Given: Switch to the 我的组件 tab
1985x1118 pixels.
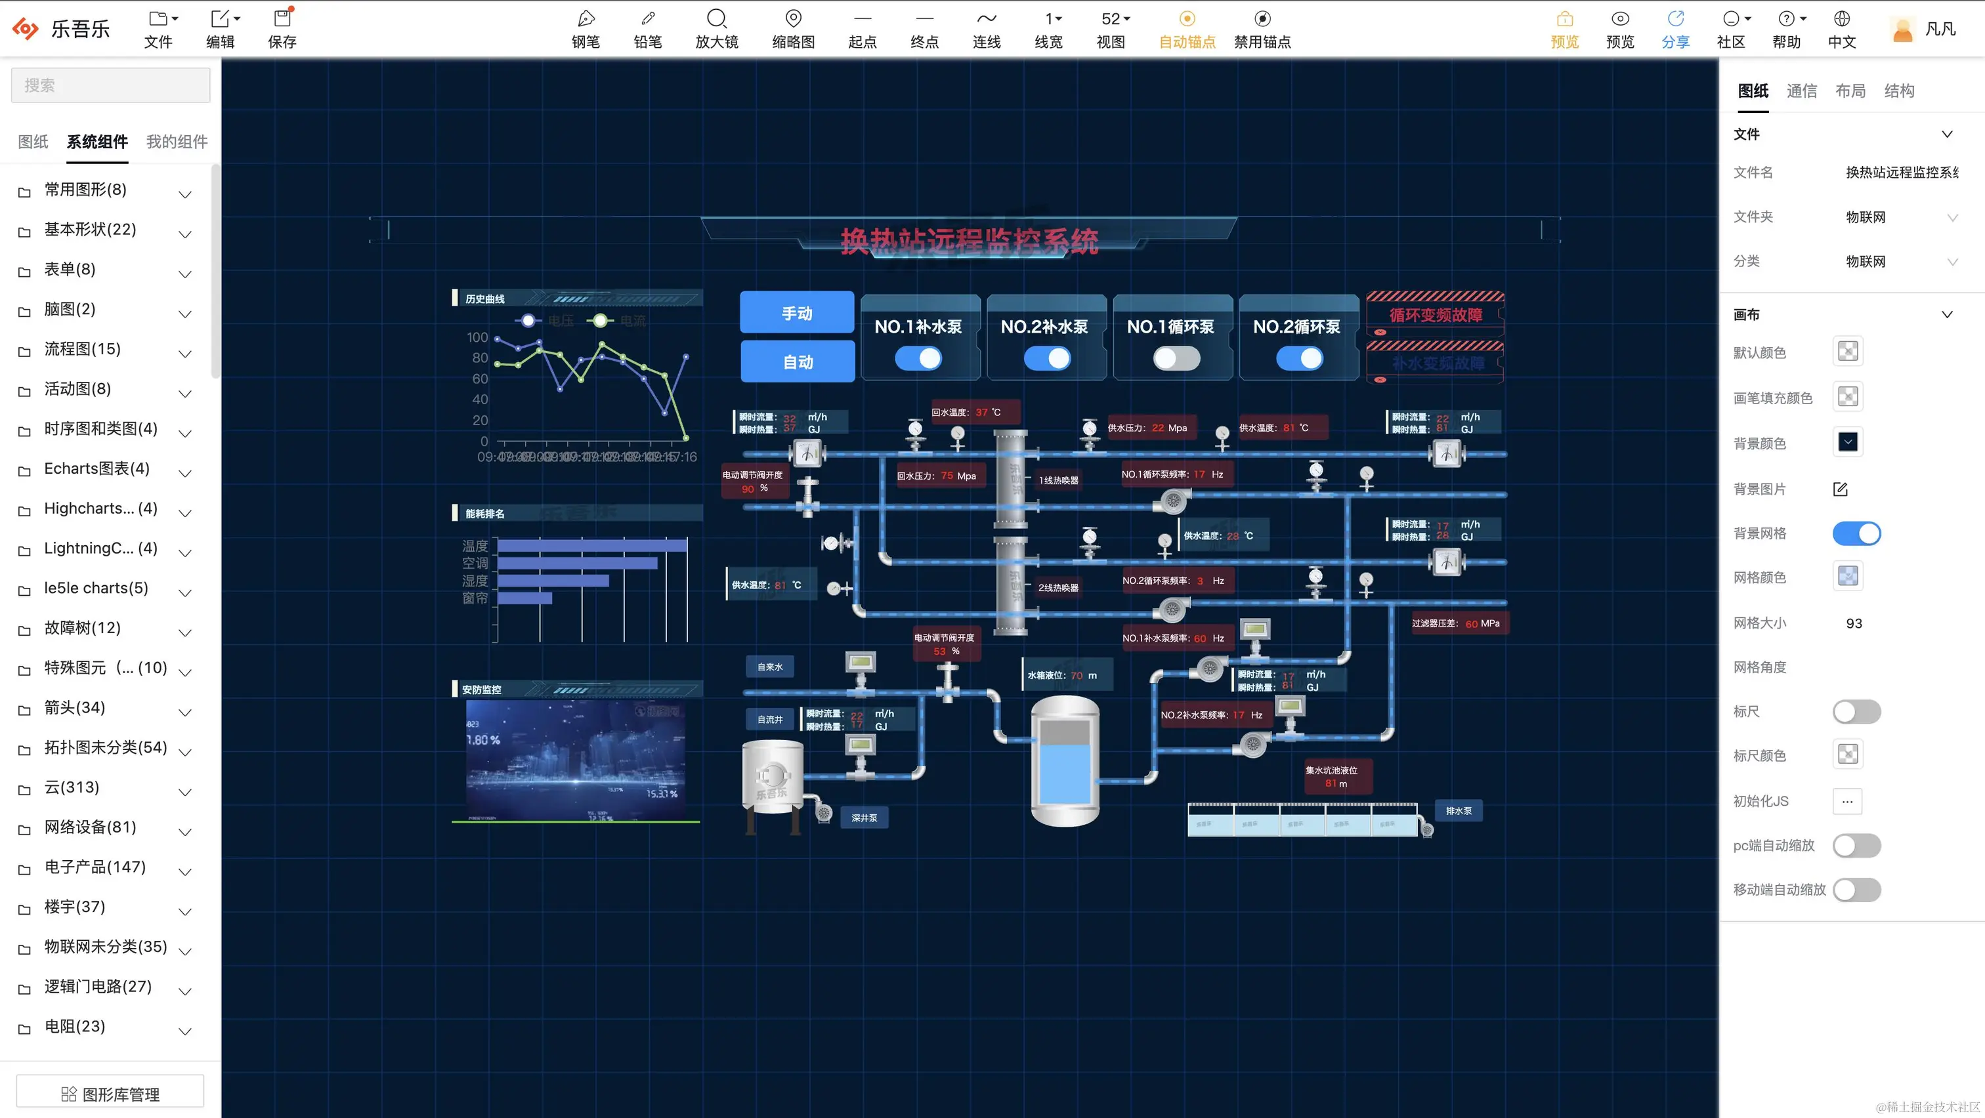Looking at the screenshot, I should click(x=177, y=142).
